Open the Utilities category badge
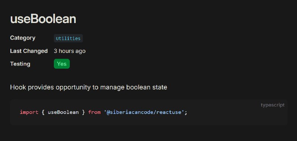The width and height of the screenshot is (297, 141). [68, 38]
